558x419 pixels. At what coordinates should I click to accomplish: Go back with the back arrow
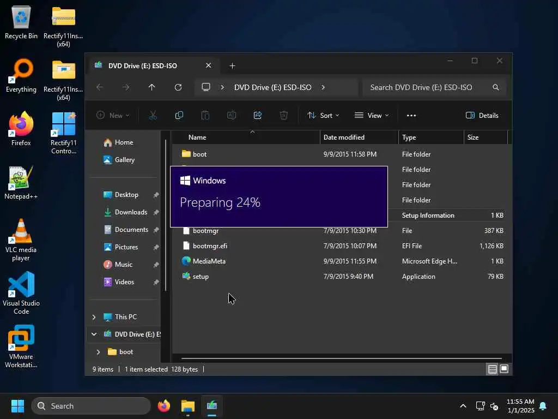pyautogui.click(x=100, y=87)
